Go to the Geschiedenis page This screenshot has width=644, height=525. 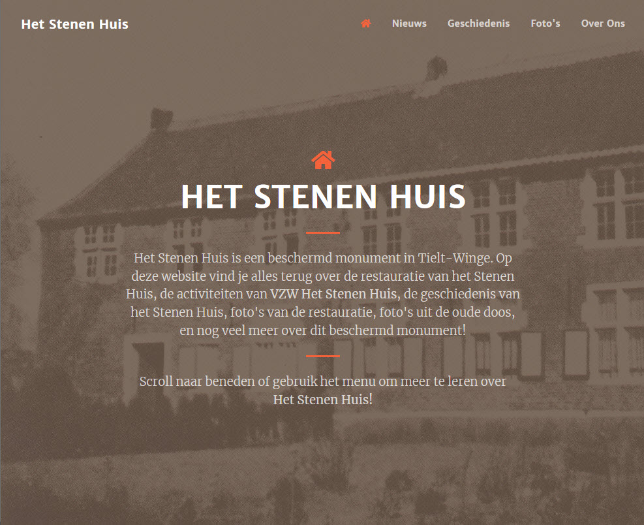pyautogui.click(x=478, y=24)
